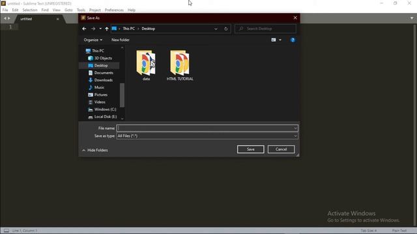Image resolution: width=417 pixels, height=234 pixels.
Task: Expand the File name dropdown arrow
Action: pos(295,128)
